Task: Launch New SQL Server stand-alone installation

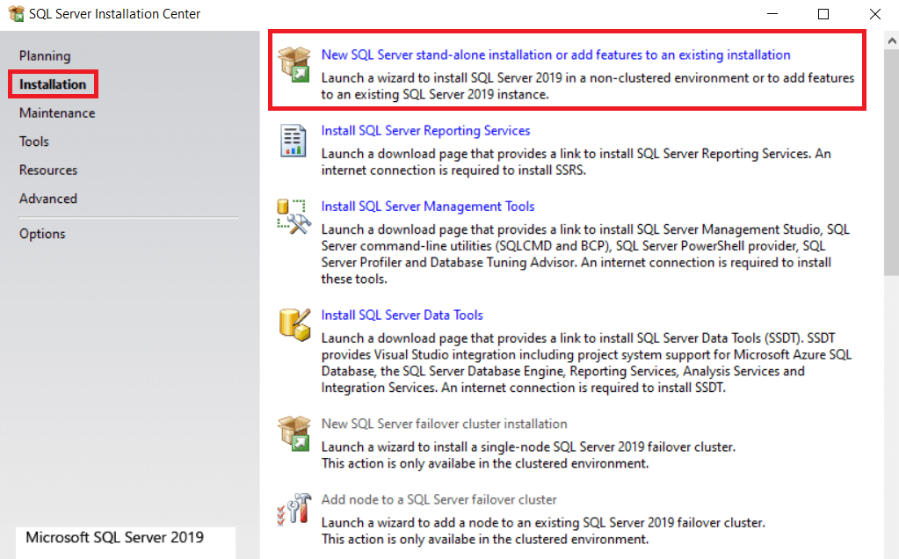Action: tap(555, 55)
